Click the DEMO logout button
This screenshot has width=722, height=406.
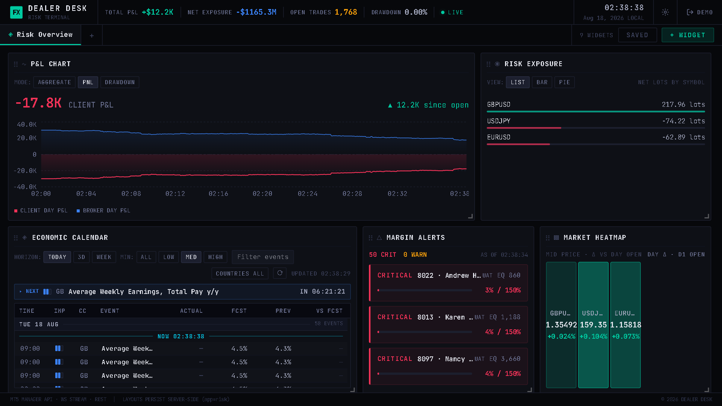699,12
